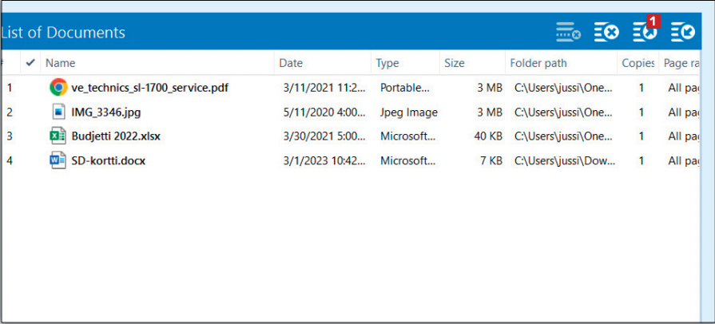Click the dimmed remove-selected-documents icon
This screenshot has width=715, height=324.
[568, 32]
